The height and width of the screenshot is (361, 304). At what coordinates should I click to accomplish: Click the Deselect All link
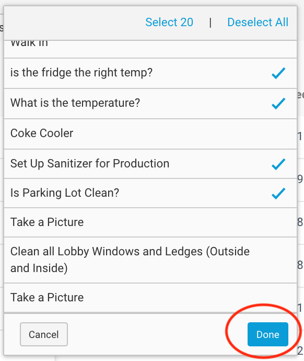click(x=258, y=22)
